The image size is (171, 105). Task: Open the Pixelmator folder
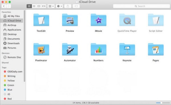click(x=41, y=49)
